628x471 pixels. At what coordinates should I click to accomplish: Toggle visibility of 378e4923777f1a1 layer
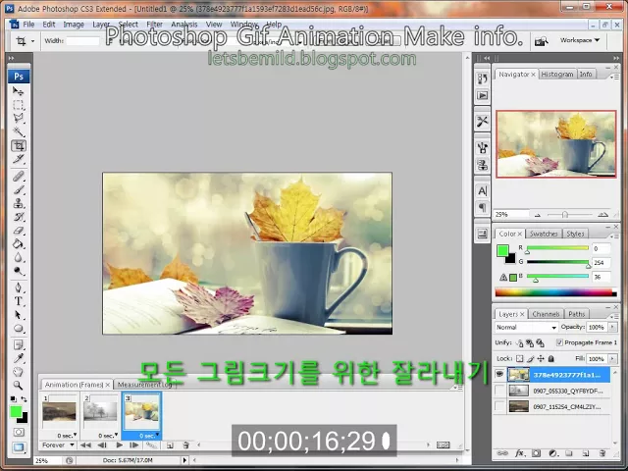(499, 375)
